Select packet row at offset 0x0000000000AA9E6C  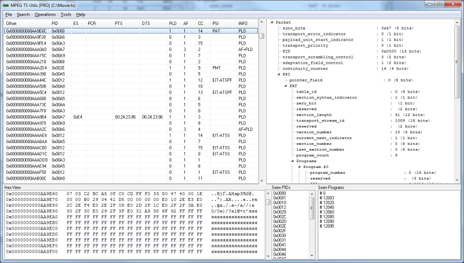tap(131, 31)
